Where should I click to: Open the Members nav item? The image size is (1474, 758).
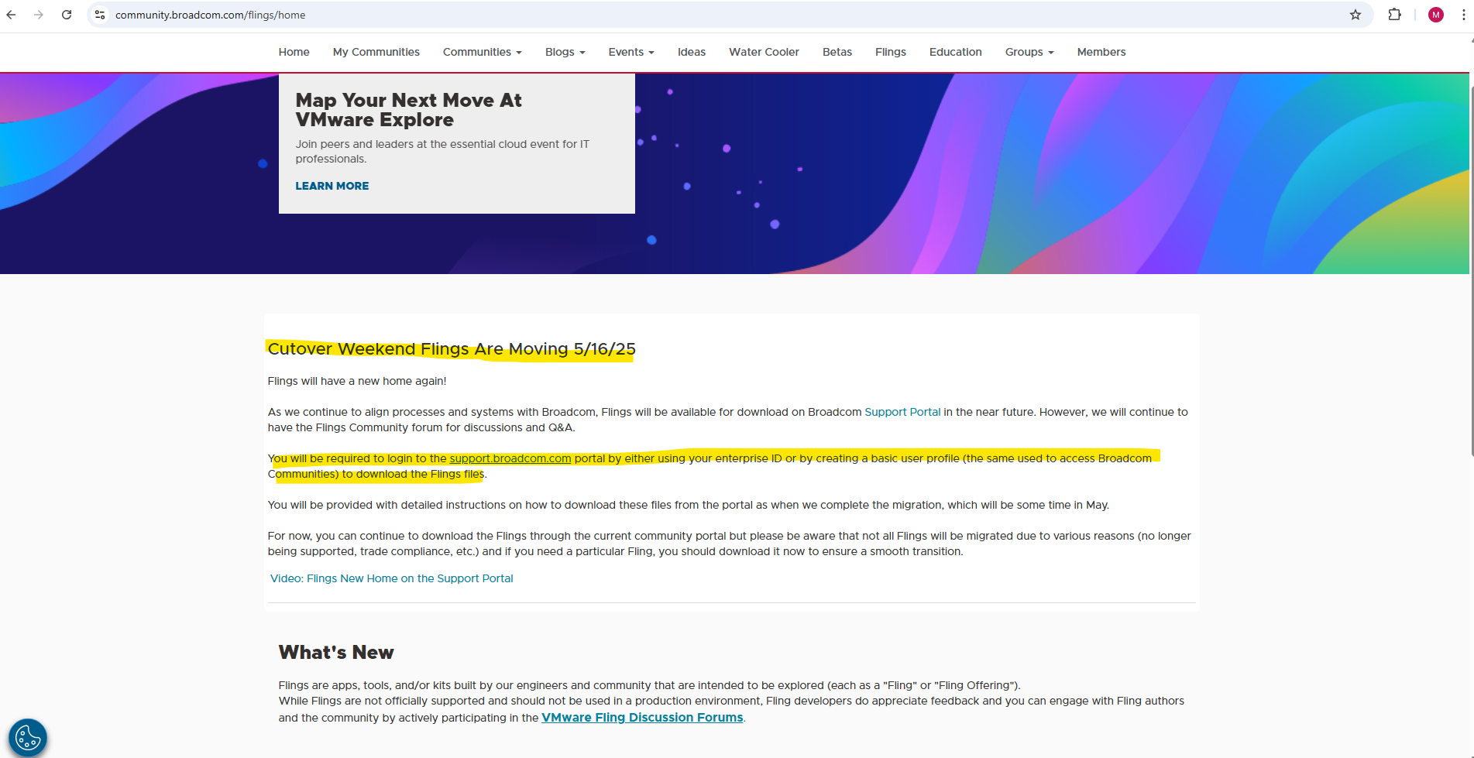(1101, 52)
